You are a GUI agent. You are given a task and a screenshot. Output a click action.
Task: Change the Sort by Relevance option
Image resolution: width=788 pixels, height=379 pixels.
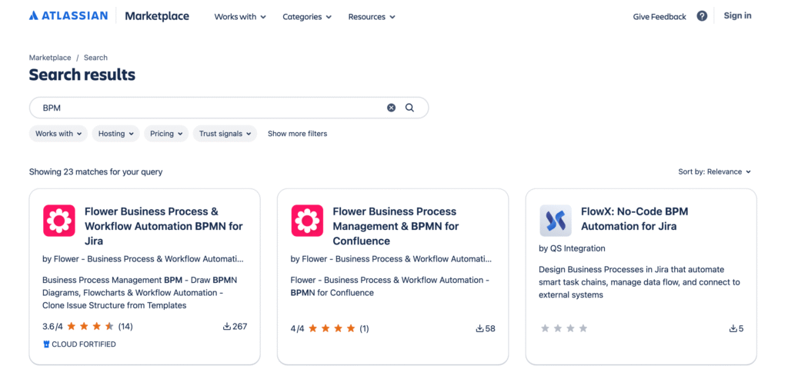point(714,172)
